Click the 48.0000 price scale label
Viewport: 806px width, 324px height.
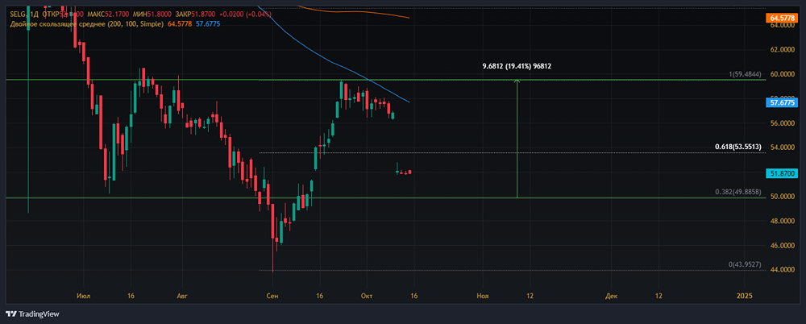point(783,221)
